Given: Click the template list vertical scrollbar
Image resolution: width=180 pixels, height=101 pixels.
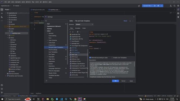Looking at the screenshot, I should click(88, 63).
